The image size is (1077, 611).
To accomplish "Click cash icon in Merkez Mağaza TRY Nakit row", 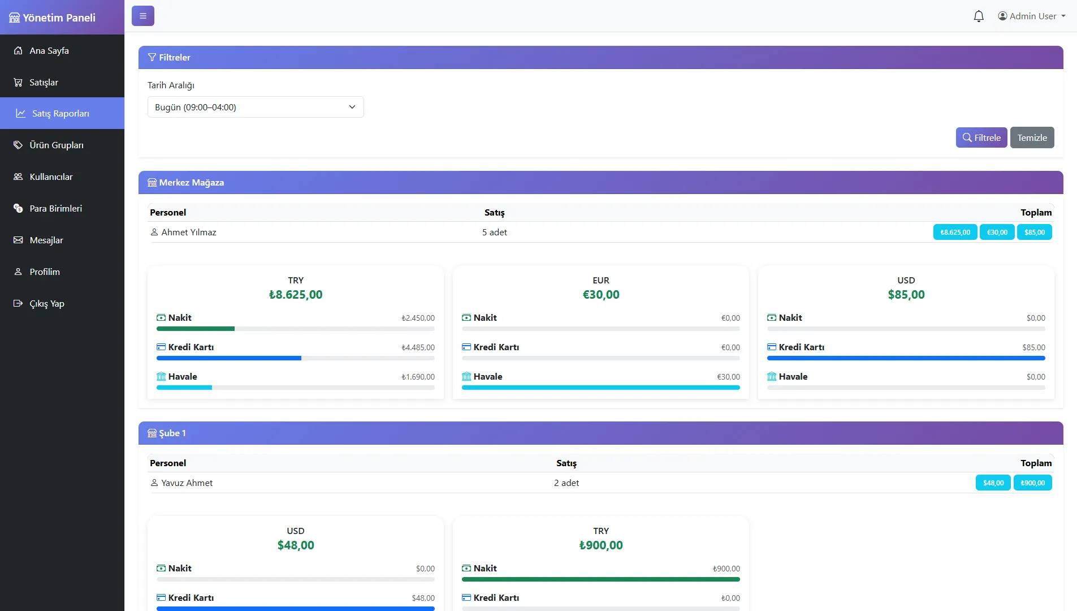I will tap(161, 318).
